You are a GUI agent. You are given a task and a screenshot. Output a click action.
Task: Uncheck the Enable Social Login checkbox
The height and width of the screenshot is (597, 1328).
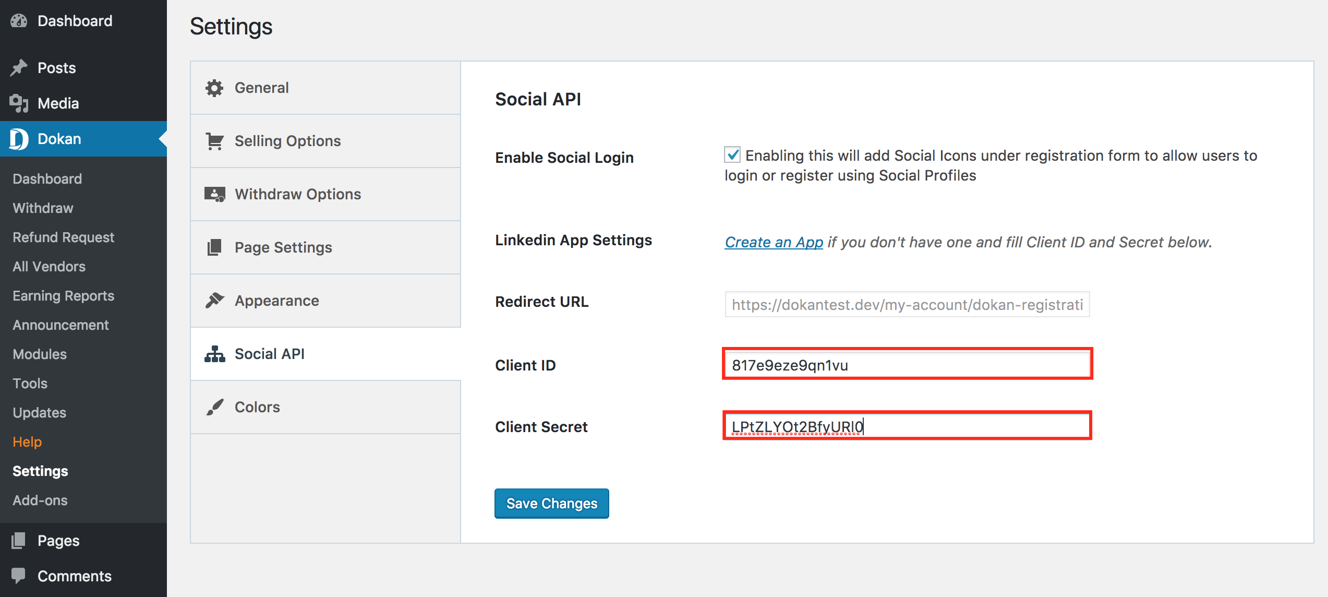point(732,155)
